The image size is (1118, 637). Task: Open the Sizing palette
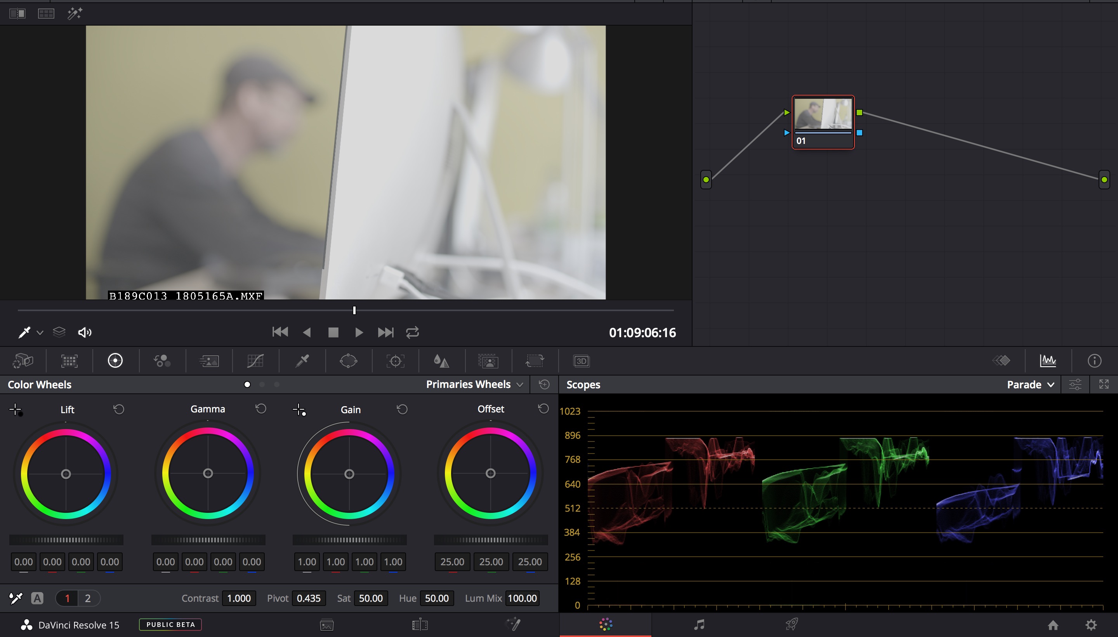tap(535, 361)
